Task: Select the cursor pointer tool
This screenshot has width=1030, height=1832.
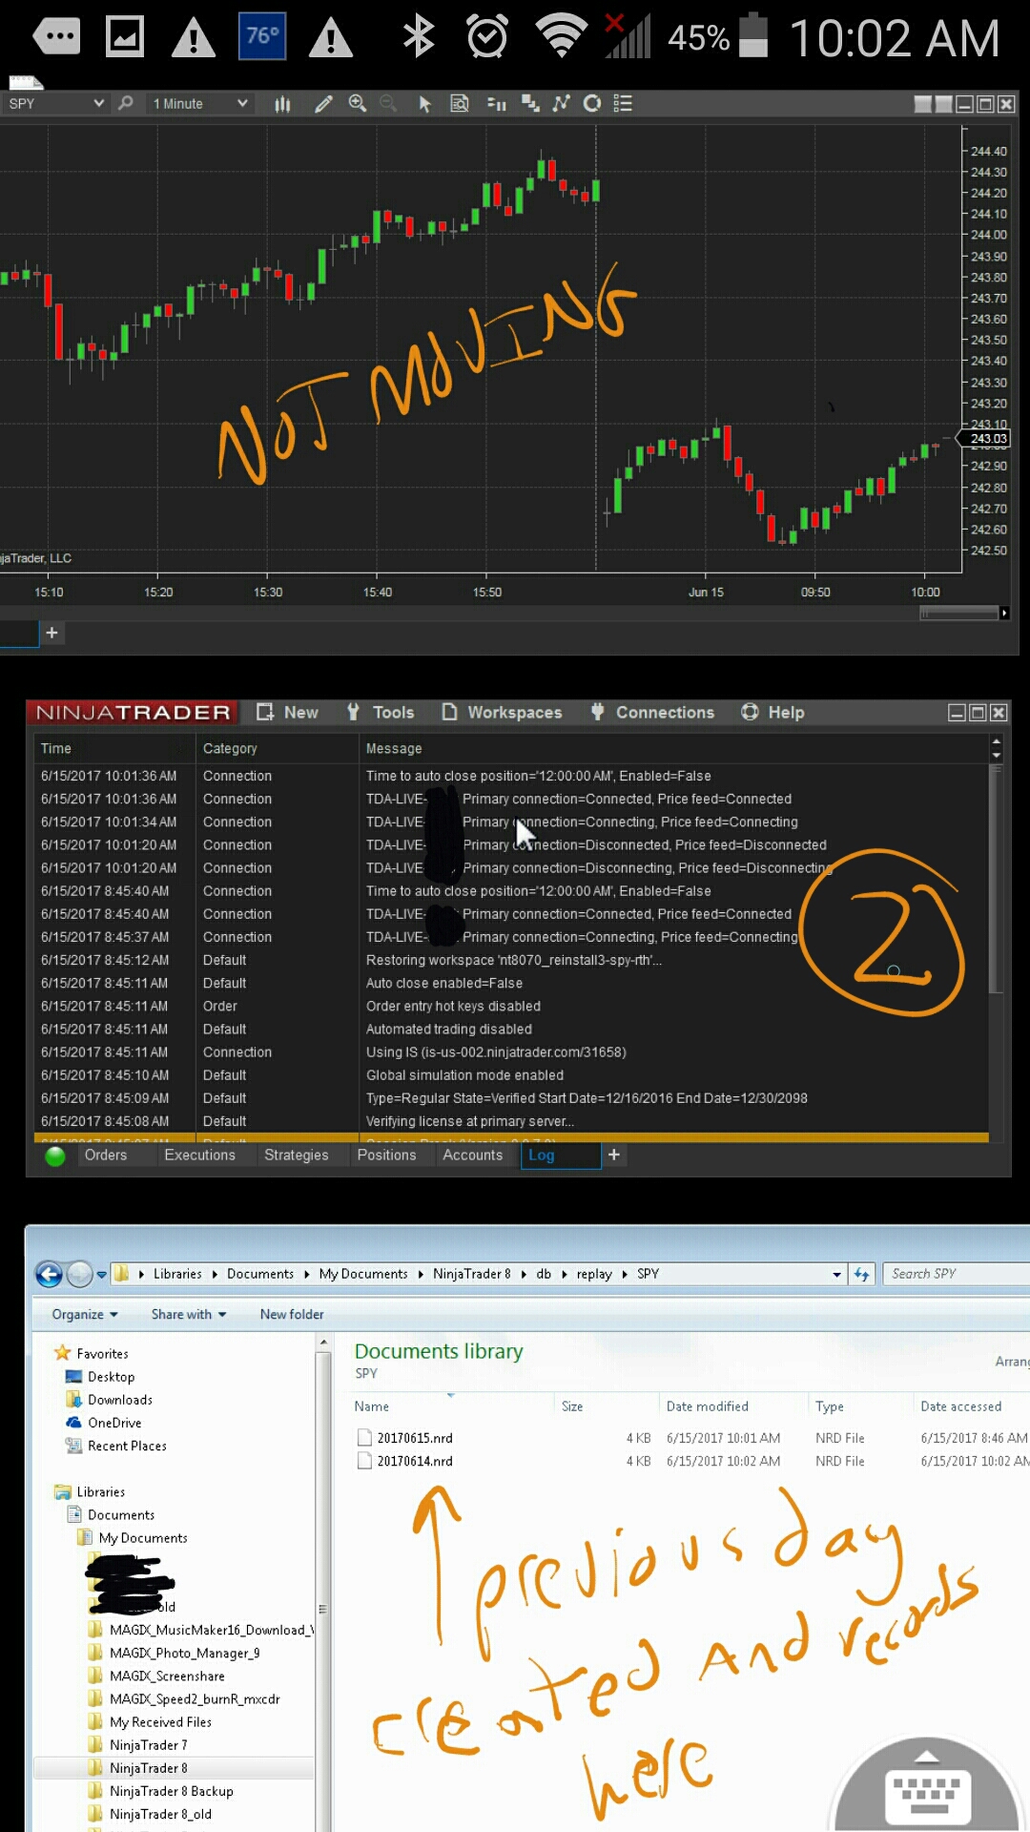Action: pyautogui.click(x=424, y=104)
